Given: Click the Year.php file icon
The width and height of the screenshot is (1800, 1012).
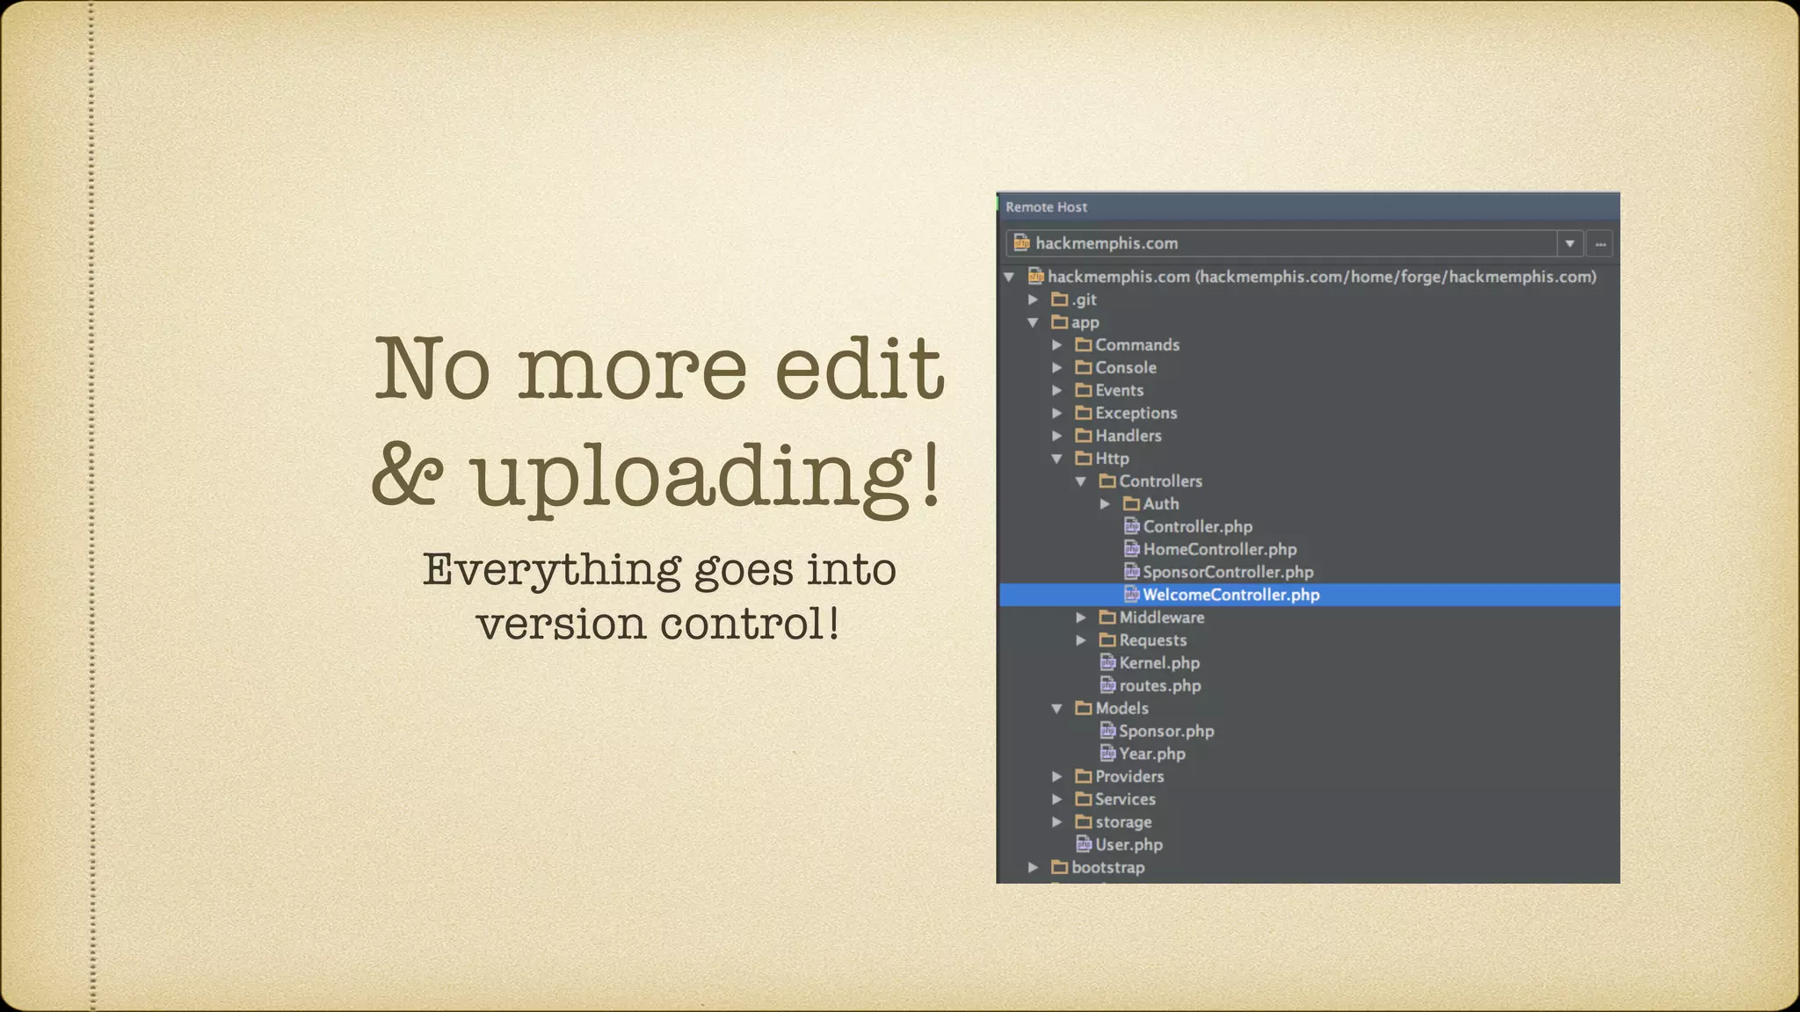Looking at the screenshot, I should (x=1108, y=754).
